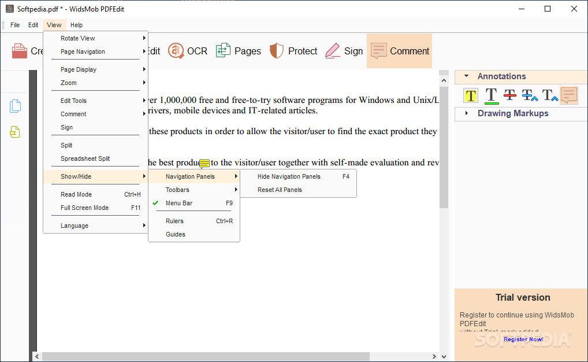Open the File menu

coord(15,25)
